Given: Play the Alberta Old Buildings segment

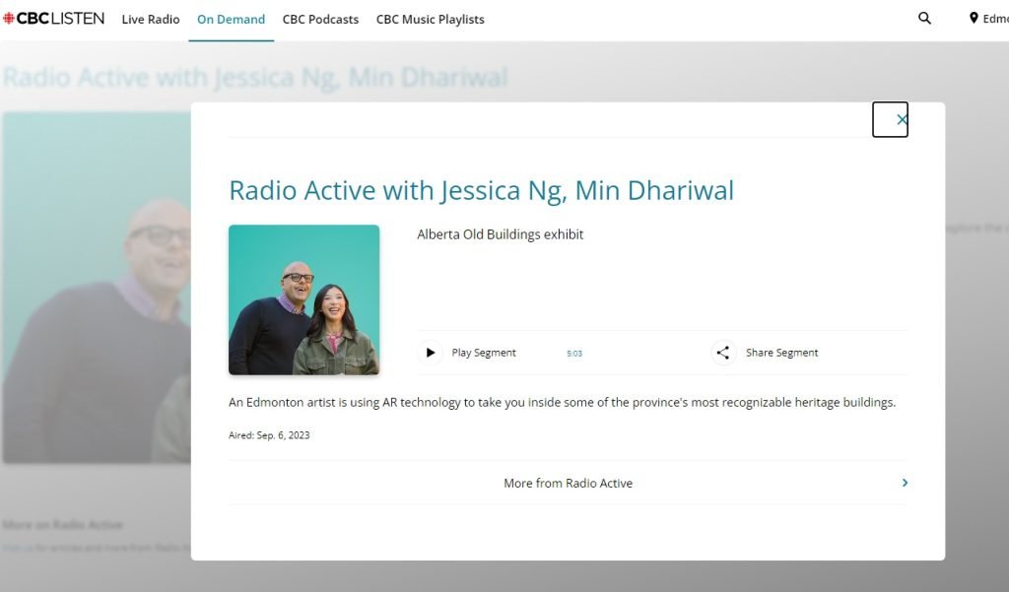Looking at the screenshot, I should pyautogui.click(x=431, y=353).
